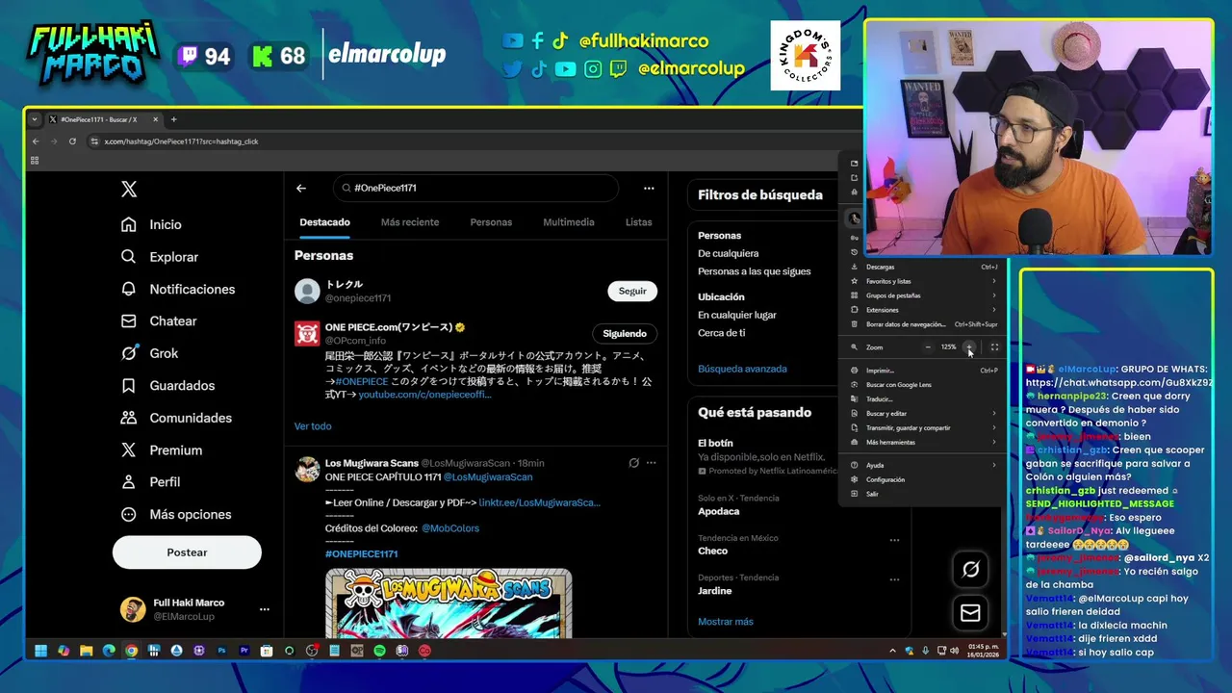Viewport: 1232px width, 693px height.
Task: Reload the page in browser toolbar
Action: point(72,141)
